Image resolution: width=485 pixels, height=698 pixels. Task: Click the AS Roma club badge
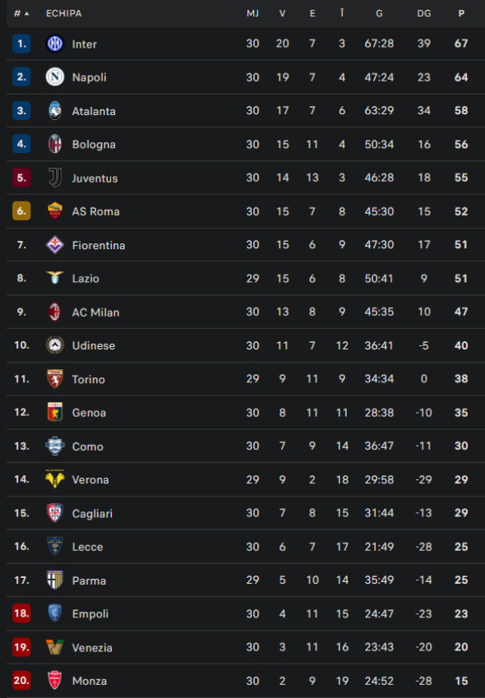55,211
